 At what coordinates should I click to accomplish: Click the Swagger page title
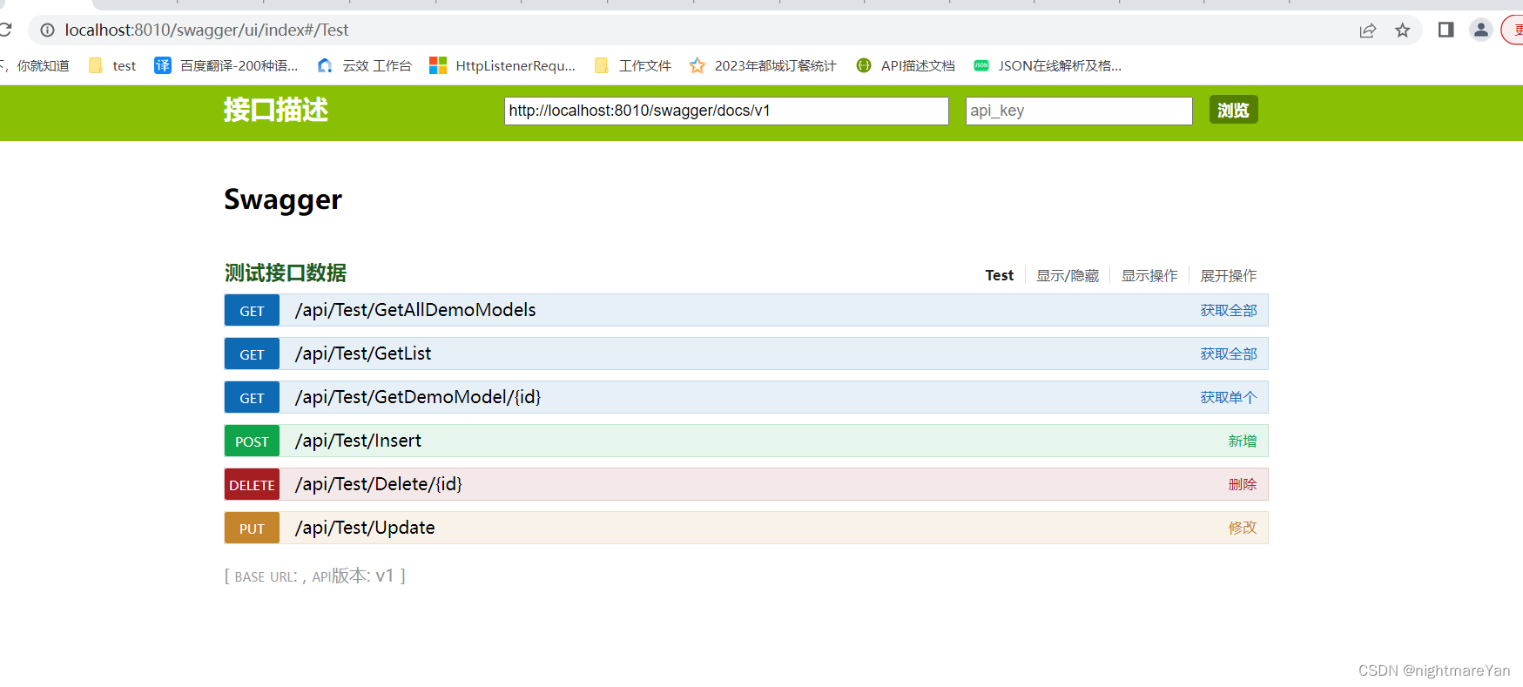click(x=283, y=199)
